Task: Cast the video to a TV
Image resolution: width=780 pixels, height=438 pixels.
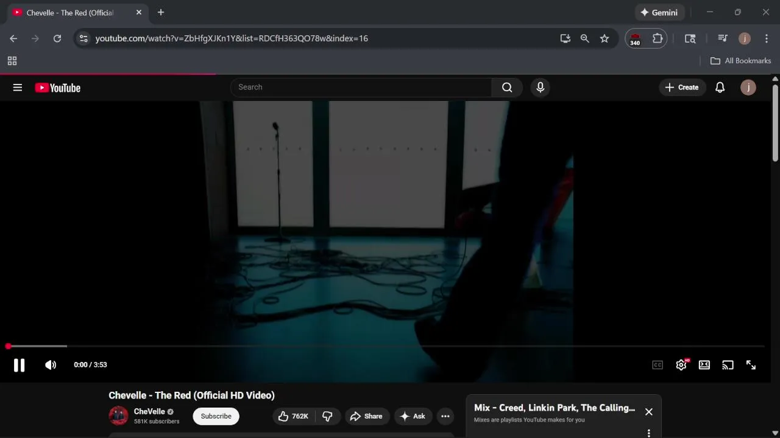Action: coord(728,365)
